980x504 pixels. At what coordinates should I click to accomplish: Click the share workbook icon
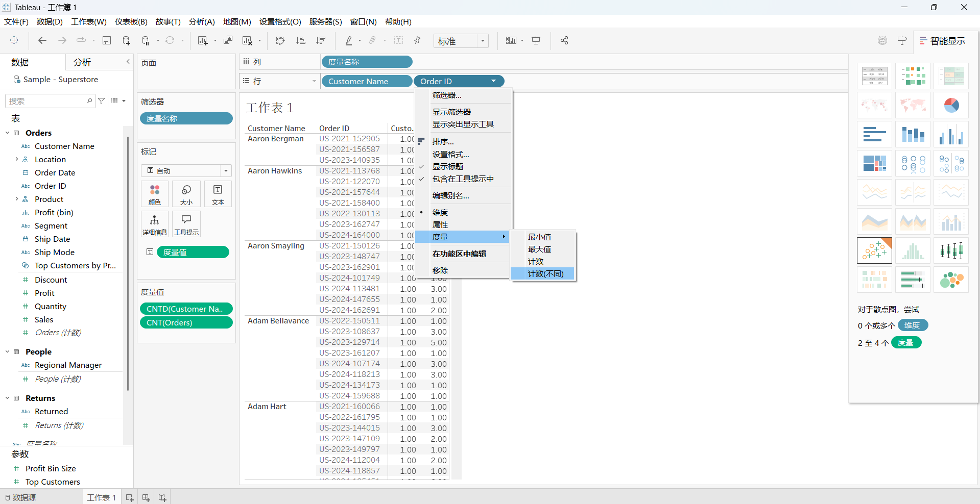(x=564, y=40)
